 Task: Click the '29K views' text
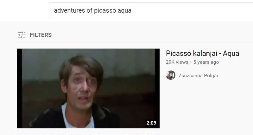177,62
